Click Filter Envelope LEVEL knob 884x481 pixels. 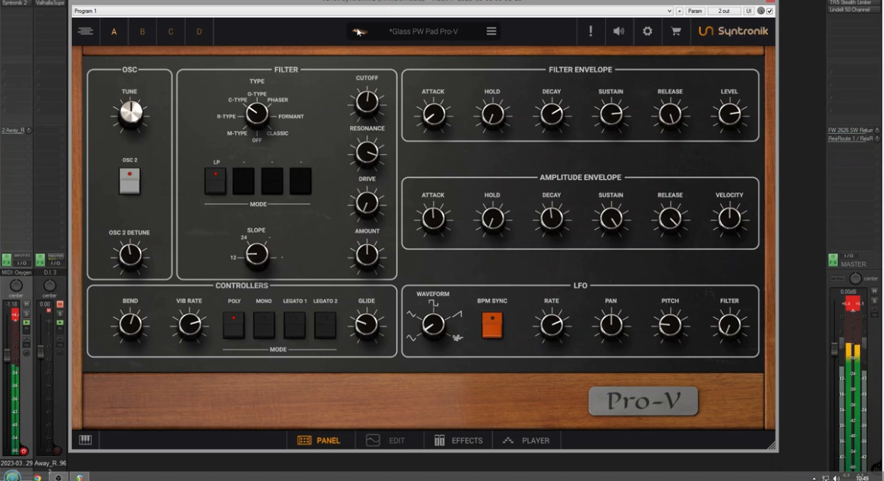[x=730, y=114]
